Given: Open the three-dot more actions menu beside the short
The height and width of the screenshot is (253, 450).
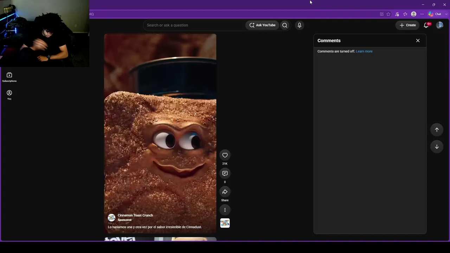Looking at the screenshot, I should pyautogui.click(x=225, y=210).
